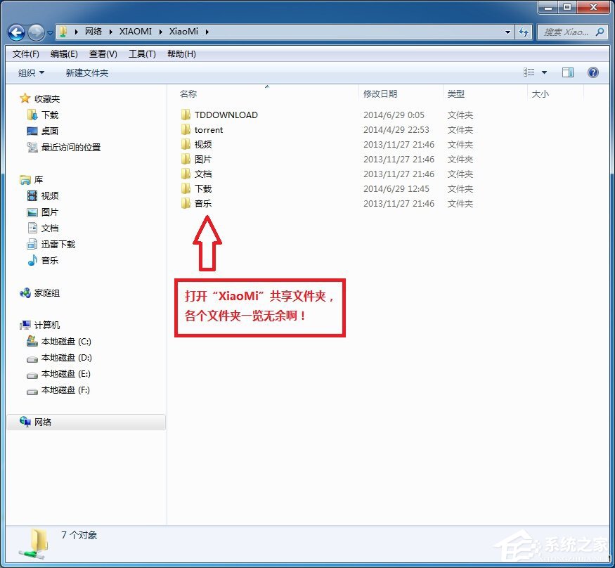Click the 名称 column sort arrow

pyautogui.click(x=267, y=87)
